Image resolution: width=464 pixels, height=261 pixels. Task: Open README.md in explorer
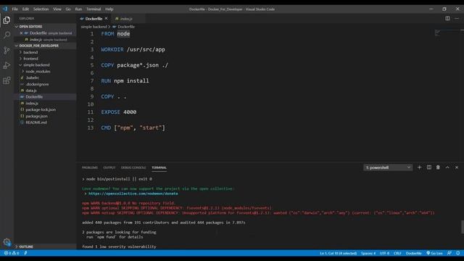[x=36, y=123]
